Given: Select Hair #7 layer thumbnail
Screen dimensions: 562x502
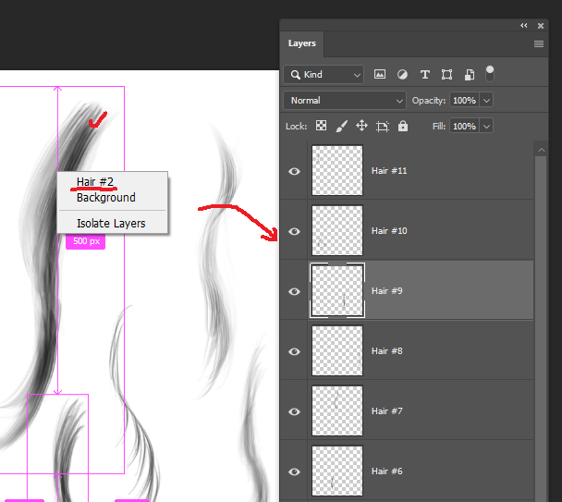Looking at the screenshot, I should point(337,410).
